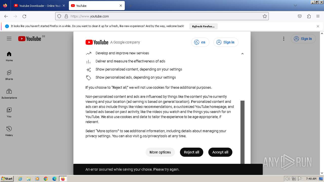This screenshot has height=182, width=324.
Task: Click page scrollbar up arrow
Action: coord(322,33)
